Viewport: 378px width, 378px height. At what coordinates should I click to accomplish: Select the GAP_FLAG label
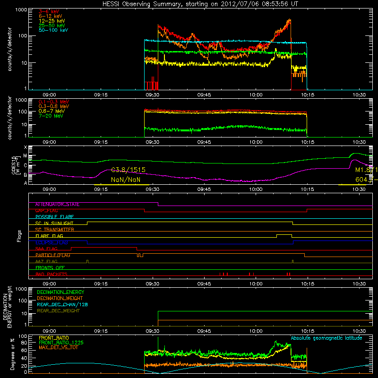pyautogui.click(x=46, y=211)
